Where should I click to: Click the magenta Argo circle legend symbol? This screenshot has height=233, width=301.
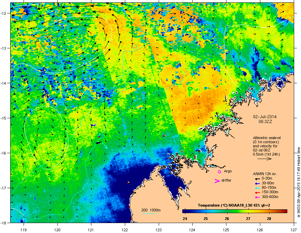click(219, 172)
